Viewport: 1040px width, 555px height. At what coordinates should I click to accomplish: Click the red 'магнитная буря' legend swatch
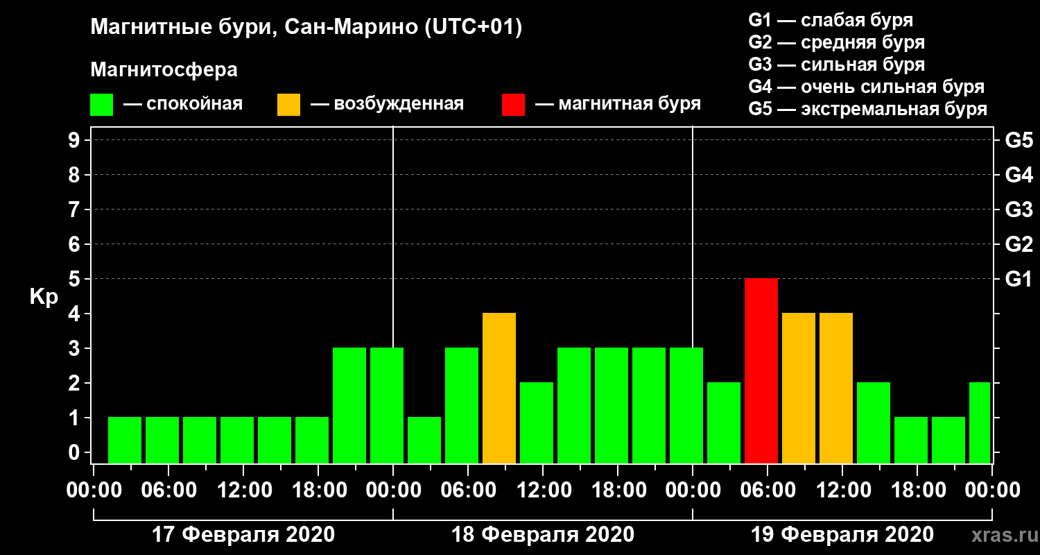(x=514, y=105)
